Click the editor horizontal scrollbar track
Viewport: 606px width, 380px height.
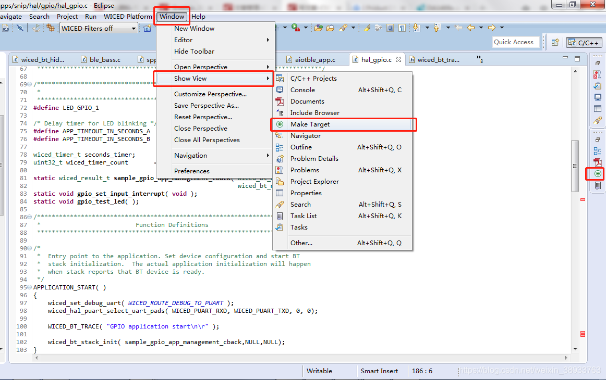[x=301, y=358]
